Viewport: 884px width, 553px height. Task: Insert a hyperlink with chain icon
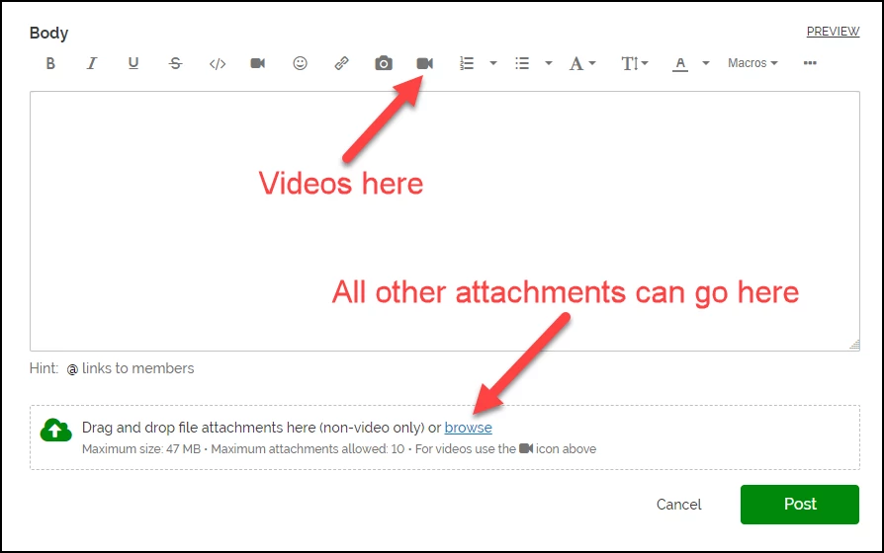click(342, 63)
